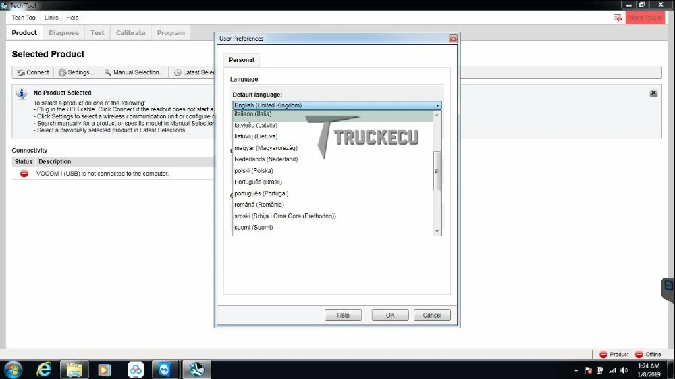Select magyar (Magyarország) in the language list
675x379 pixels.
click(x=333, y=148)
